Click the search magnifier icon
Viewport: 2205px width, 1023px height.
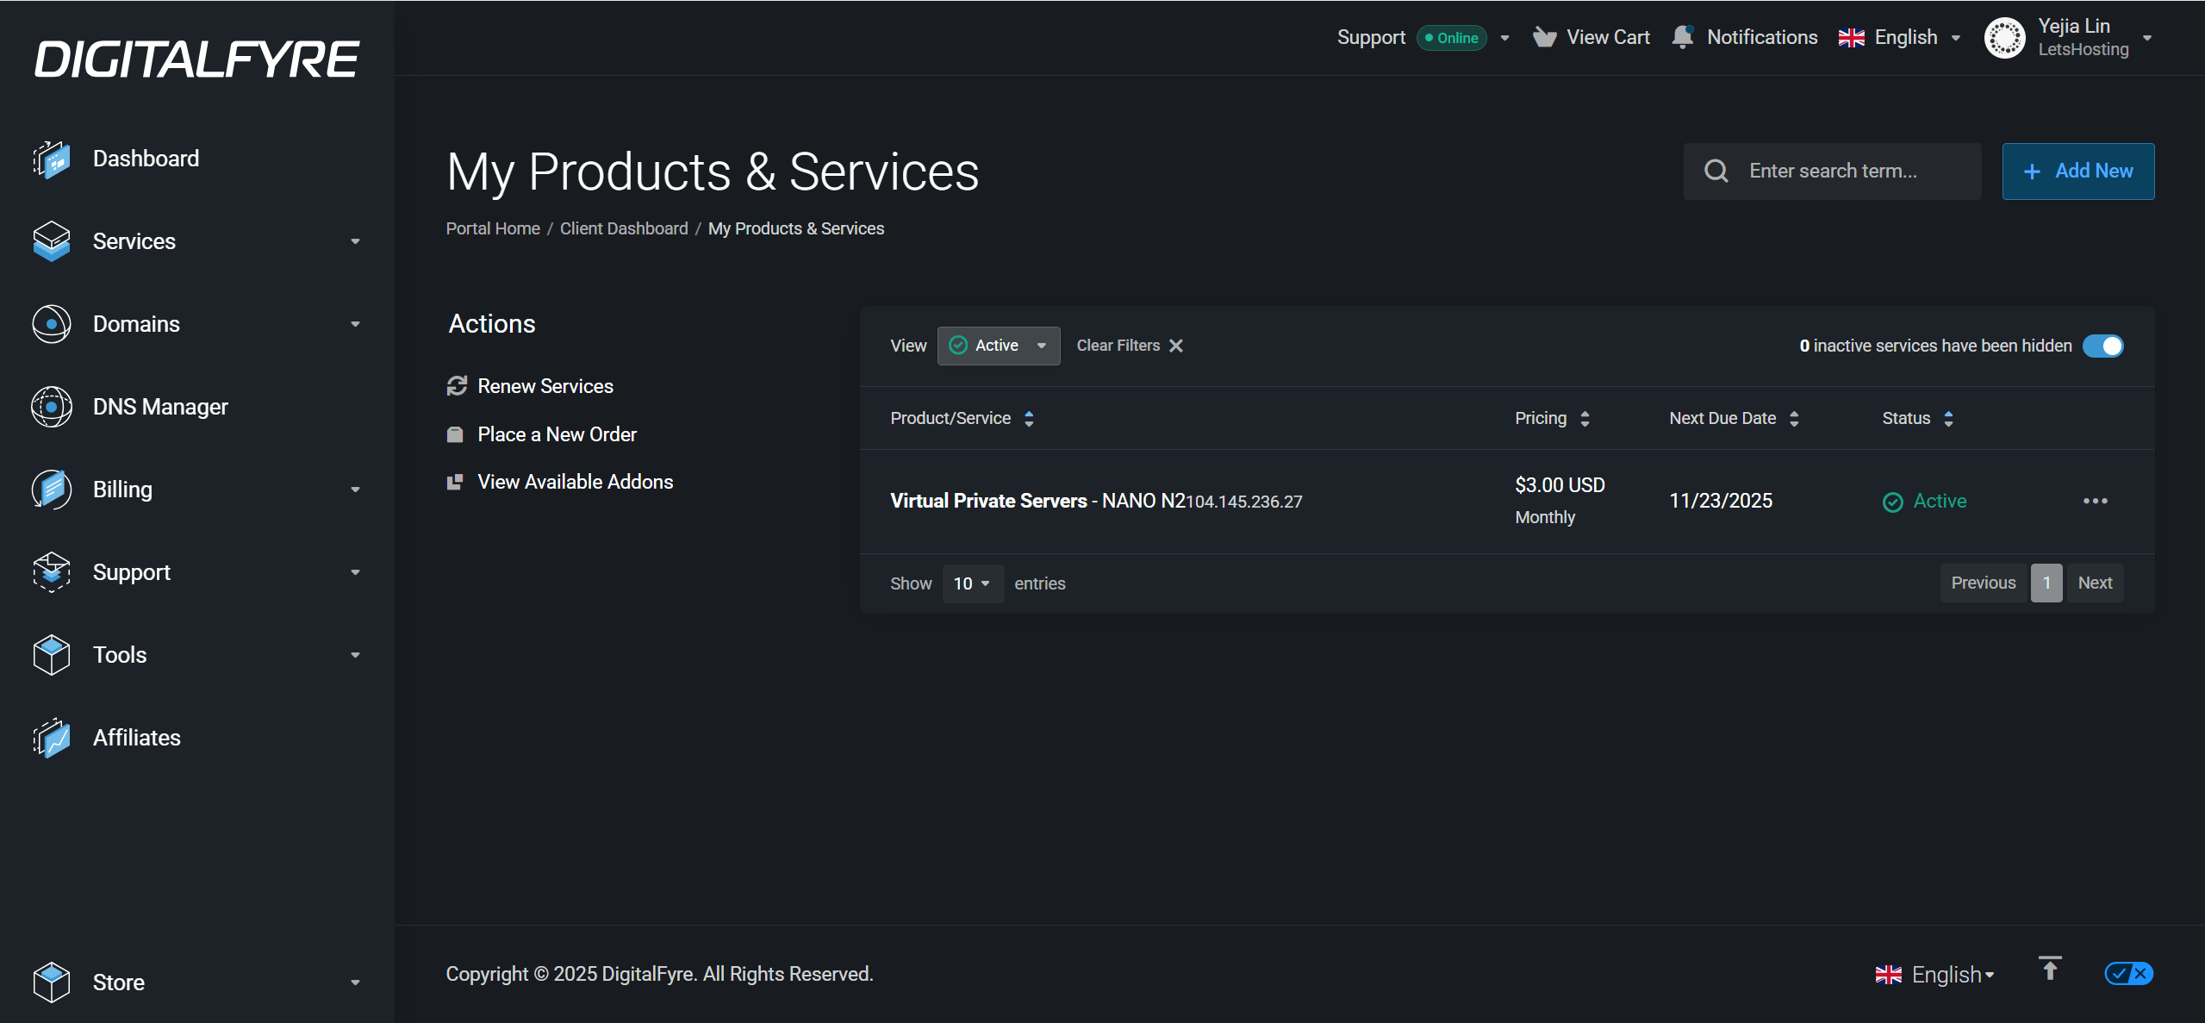tap(1716, 171)
